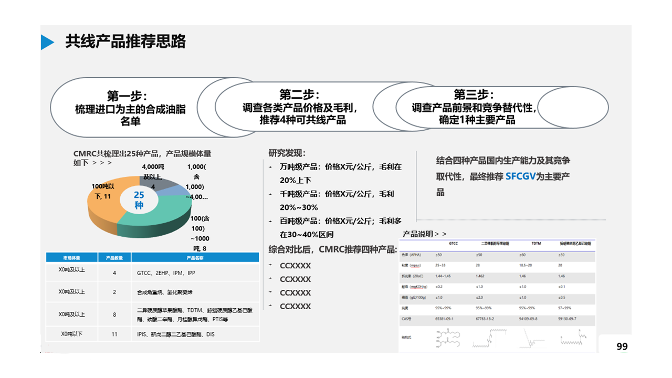Click the arrow bullet before 万吨级产品
This screenshot has width=672, height=378.
(x=271, y=167)
